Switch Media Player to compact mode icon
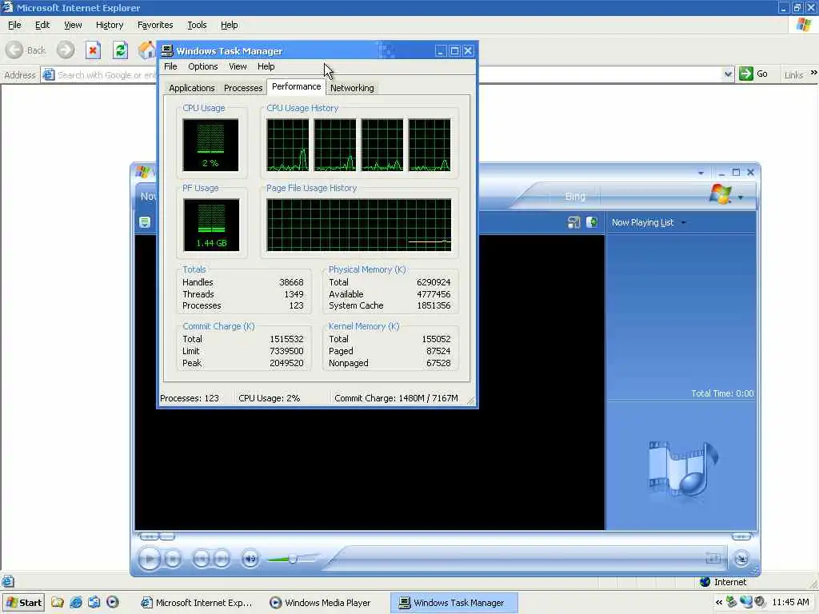 click(x=741, y=559)
